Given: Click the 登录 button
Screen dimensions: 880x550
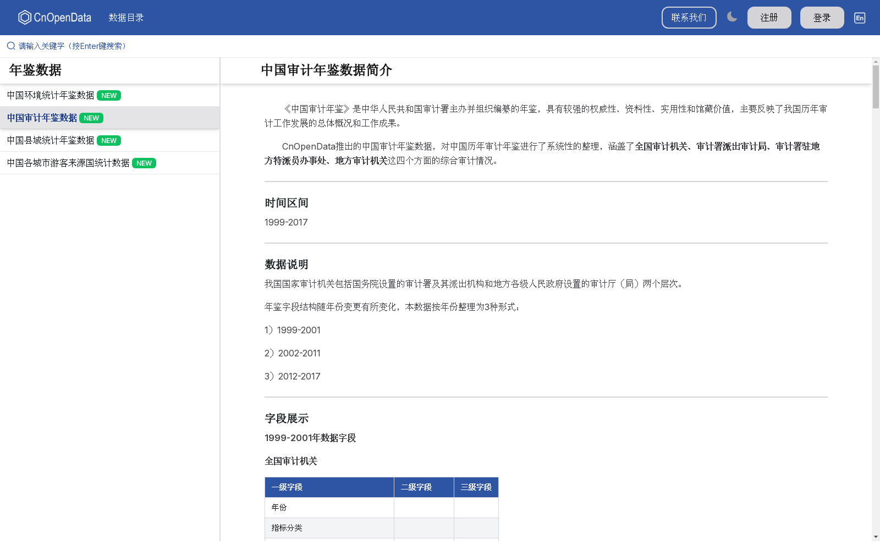Looking at the screenshot, I should (822, 18).
